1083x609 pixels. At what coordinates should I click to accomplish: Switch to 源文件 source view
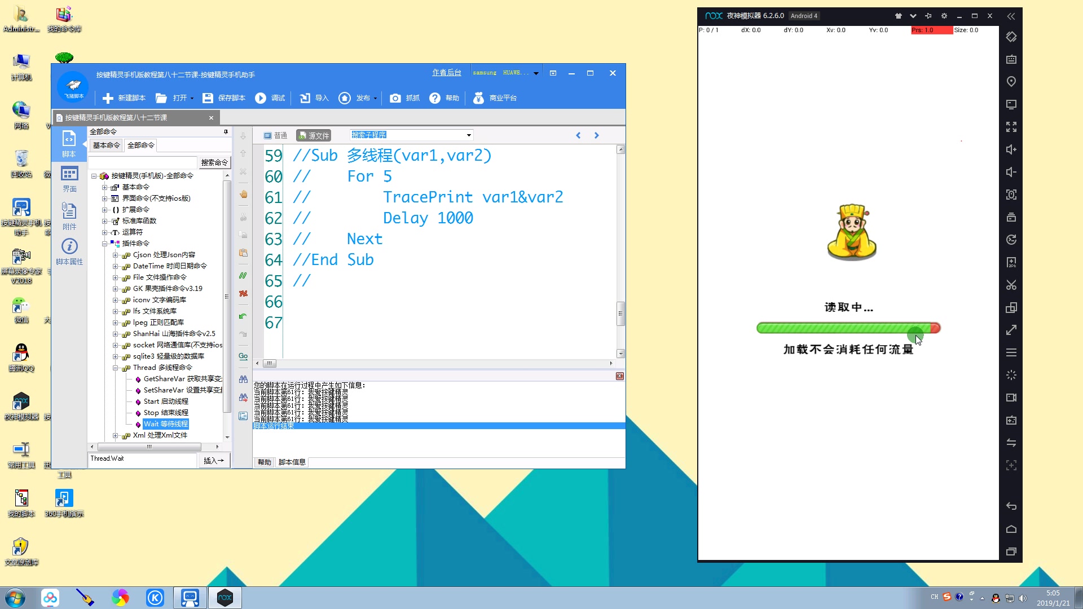coord(314,135)
